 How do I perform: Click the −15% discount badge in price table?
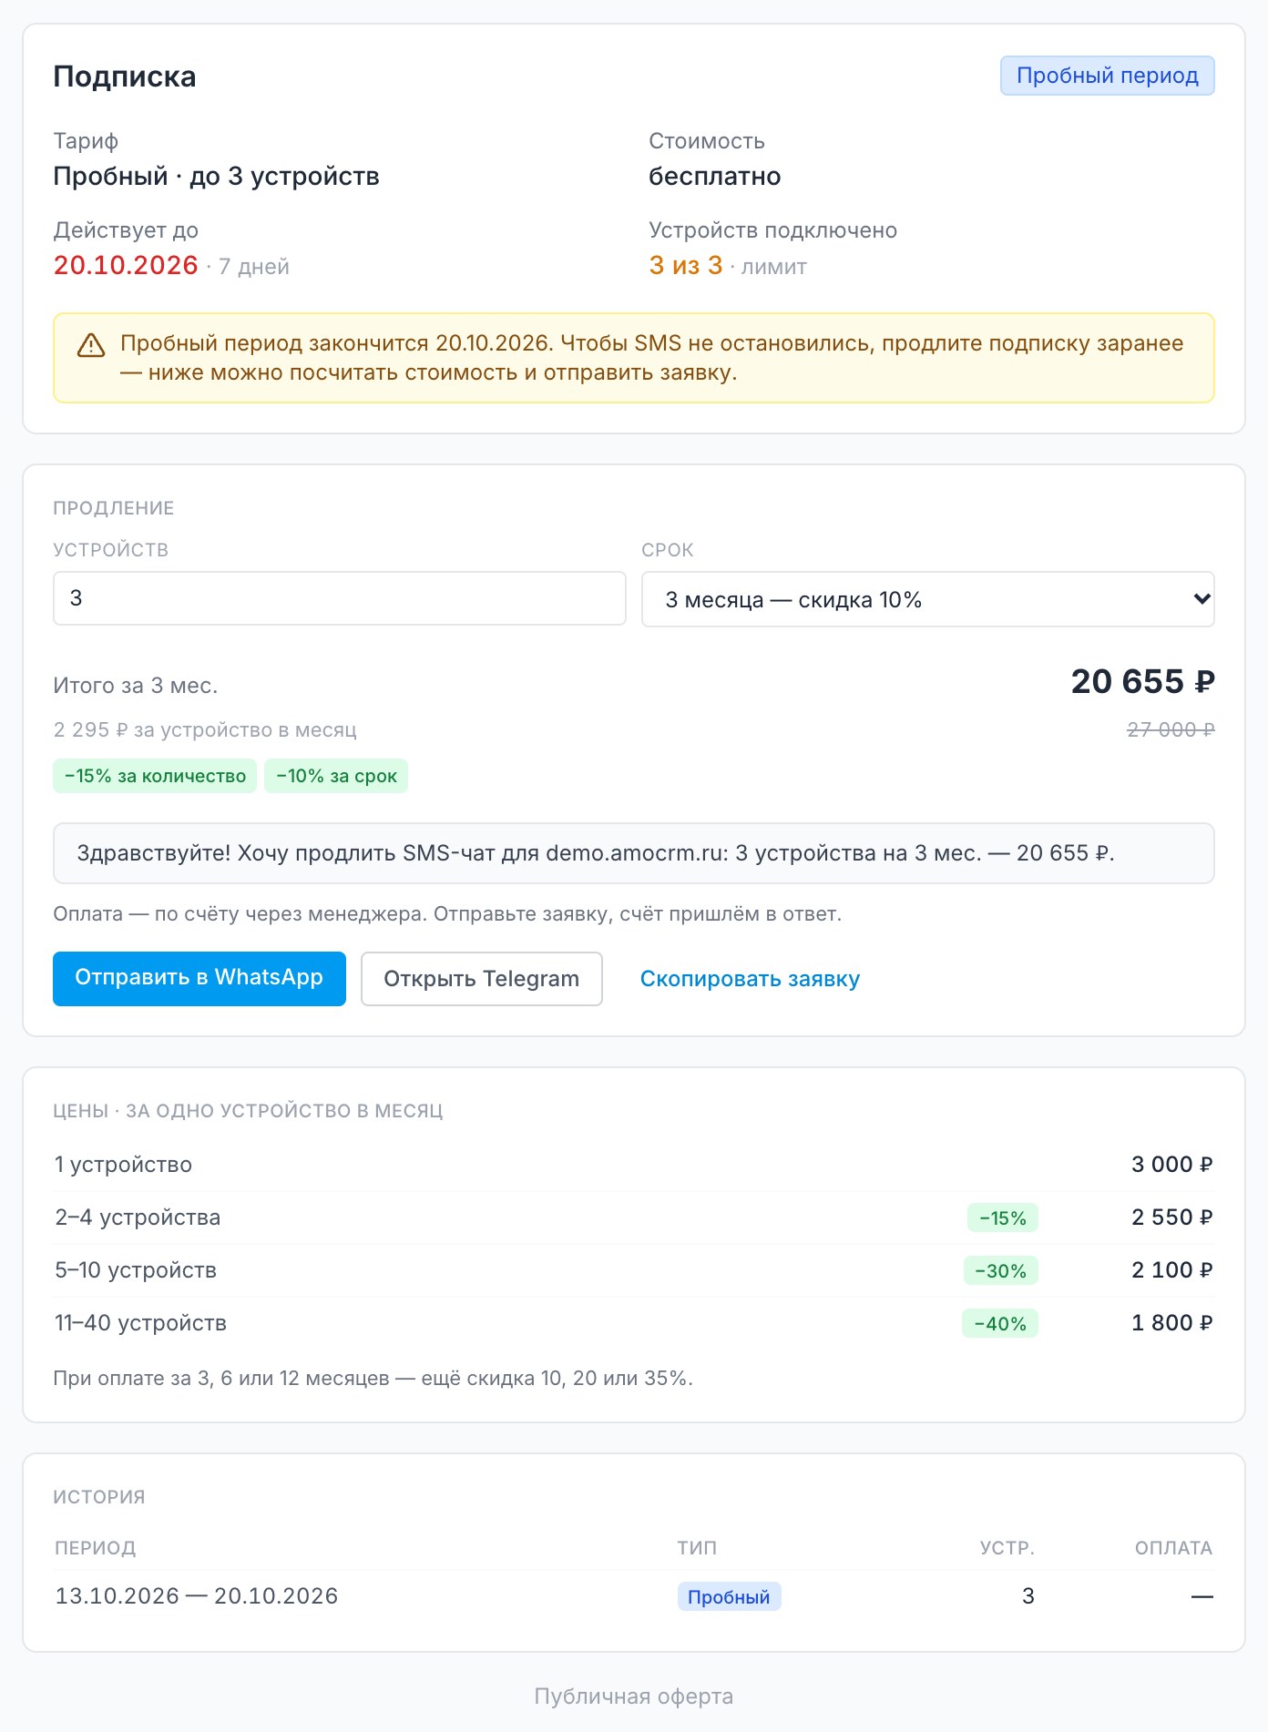click(1003, 1217)
